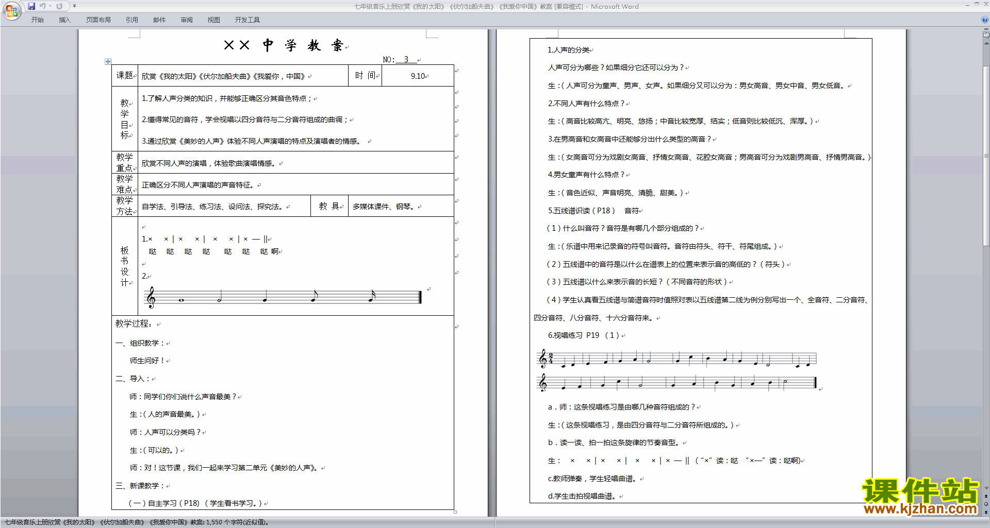The height and width of the screenshot is (528, 990).
Task: Open Microsoft Word Help
Action: click(x=985, y=20)
